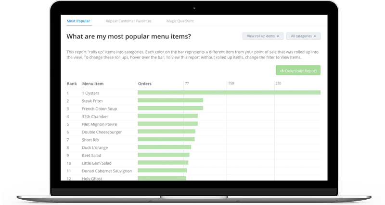Select the 37th Chamber menu item name
Image resolution: width=385 pixels, height=205 pixels.
[x=95, y=117]
